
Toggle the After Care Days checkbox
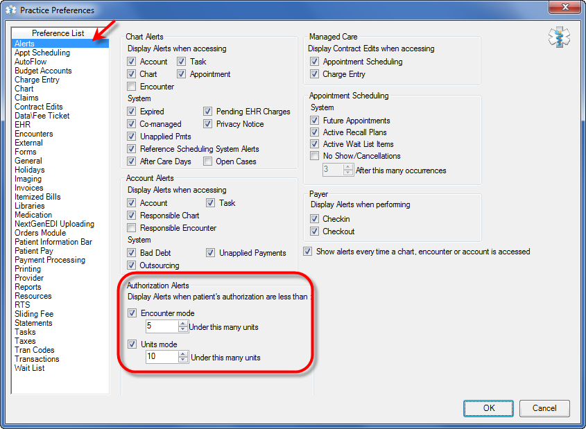(131, 161)
